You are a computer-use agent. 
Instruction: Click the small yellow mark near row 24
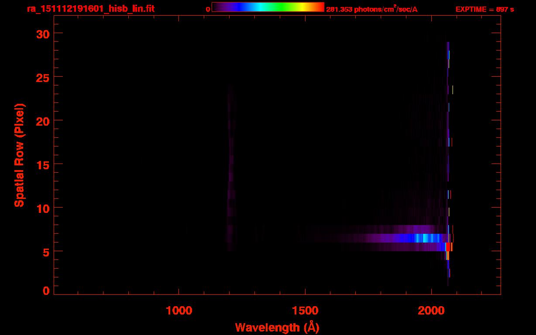point(453,90)
